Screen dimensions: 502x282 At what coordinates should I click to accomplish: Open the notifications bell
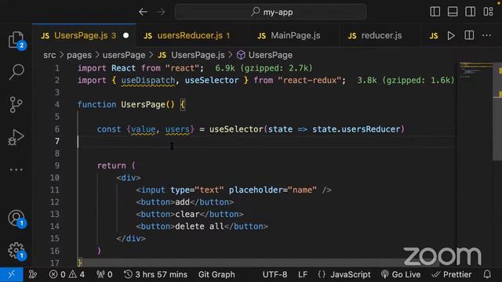click(487, 274)
